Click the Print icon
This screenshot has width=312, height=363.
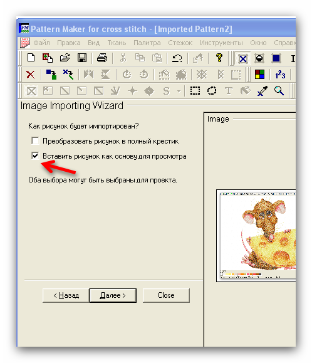coord(102,58)
